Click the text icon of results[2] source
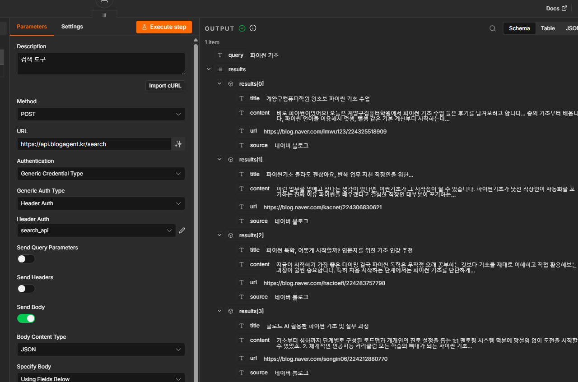 pyautogui.click(x=242, y=297)
